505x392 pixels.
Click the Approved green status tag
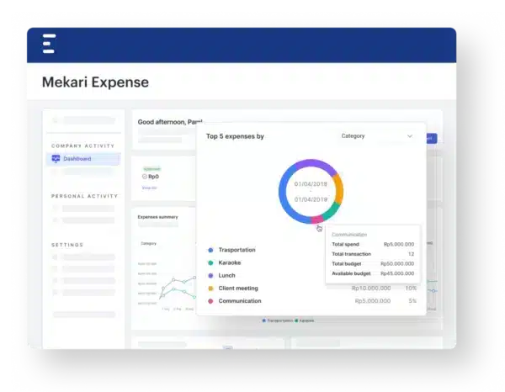tap(152, 169)
